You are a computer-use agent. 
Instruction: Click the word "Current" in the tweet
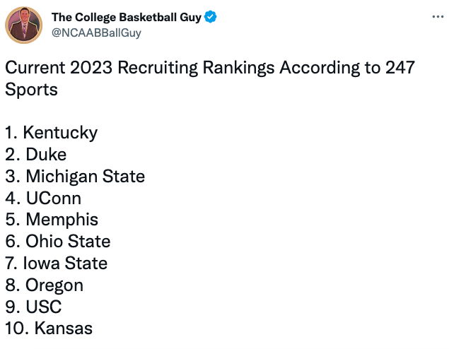pos(35,68)
